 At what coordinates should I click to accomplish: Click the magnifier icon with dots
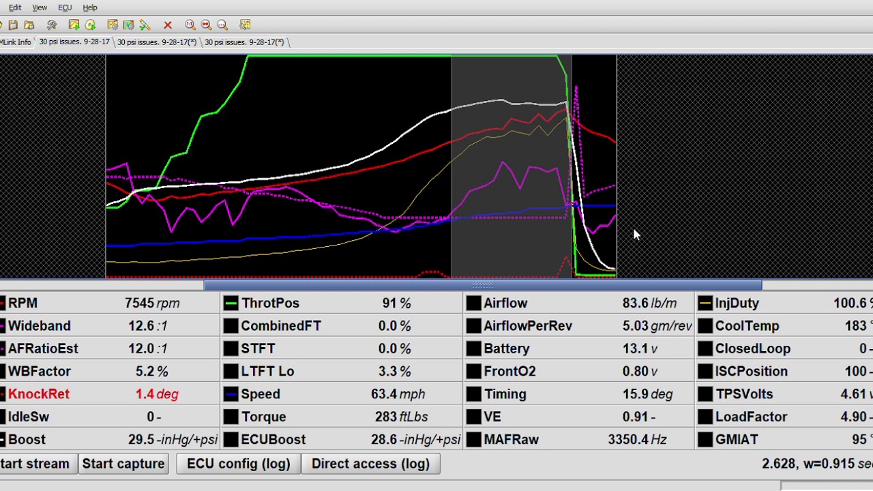(x=222, y=25)
